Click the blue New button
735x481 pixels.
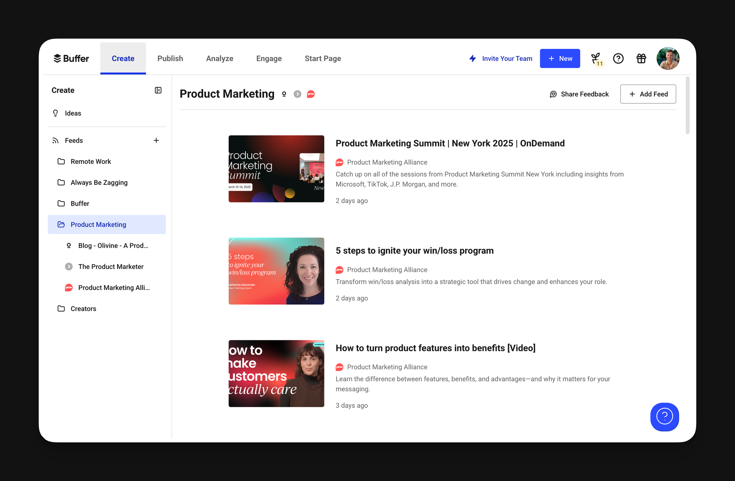click(560, 58)
